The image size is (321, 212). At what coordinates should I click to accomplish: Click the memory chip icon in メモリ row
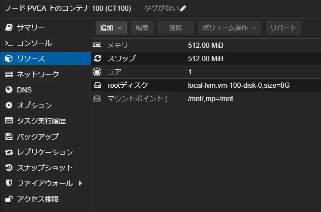[x=97, y=45]
